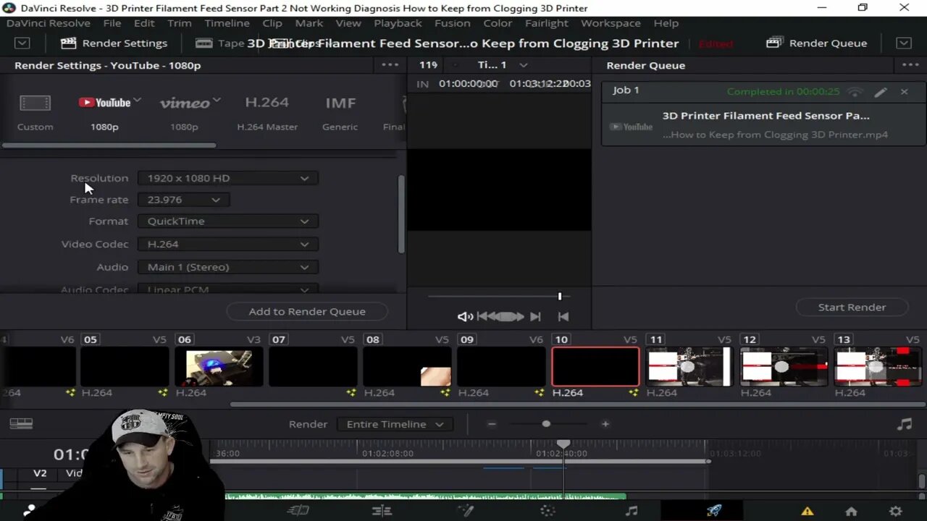Screen dimensions: 927x521
Task: Open the Fusion page
Action: click(465, 510)
